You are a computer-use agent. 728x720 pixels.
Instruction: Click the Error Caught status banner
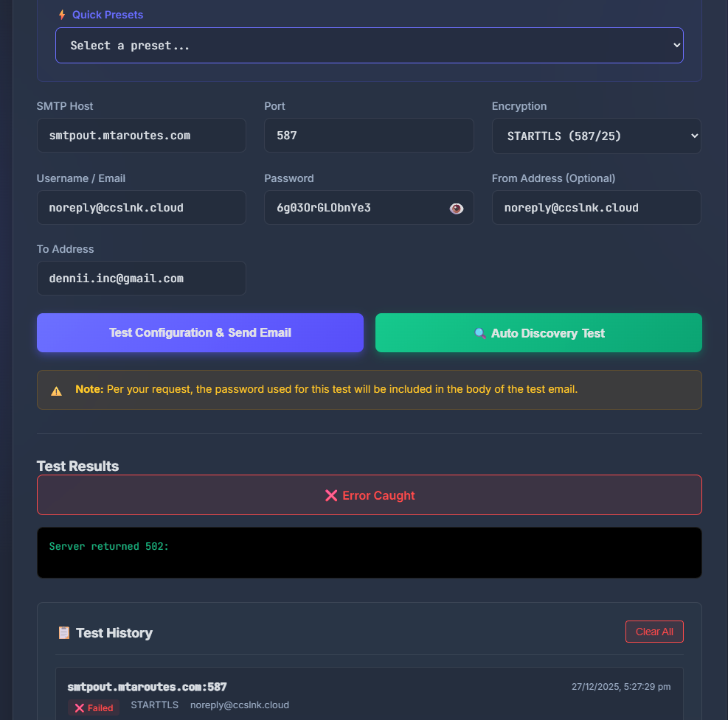point(369,495)
